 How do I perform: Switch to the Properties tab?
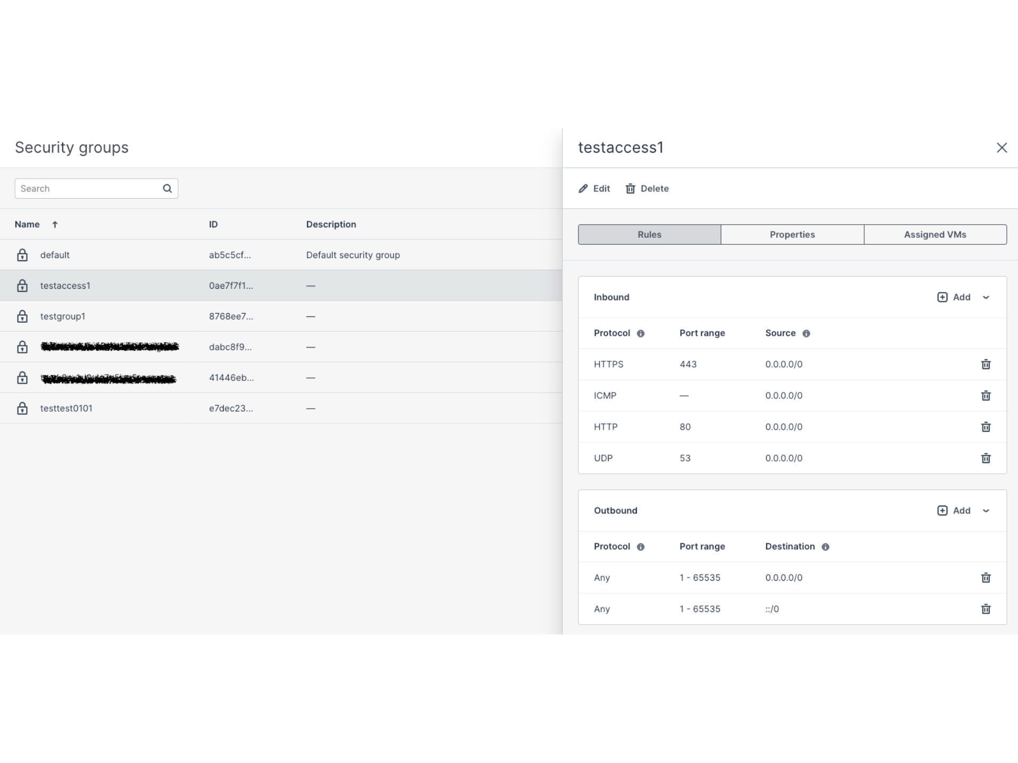click(792, 234)
